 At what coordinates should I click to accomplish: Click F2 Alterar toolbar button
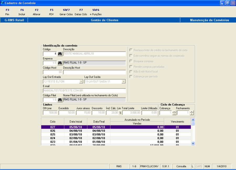(36, 12)
